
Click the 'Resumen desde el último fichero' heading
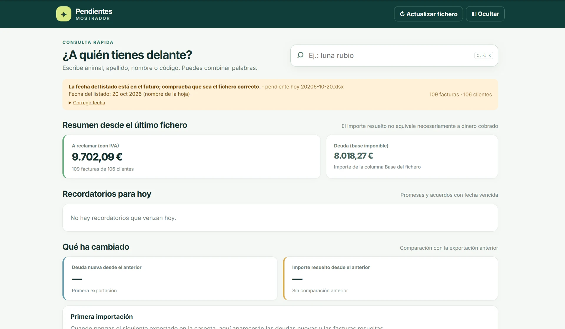125,125
